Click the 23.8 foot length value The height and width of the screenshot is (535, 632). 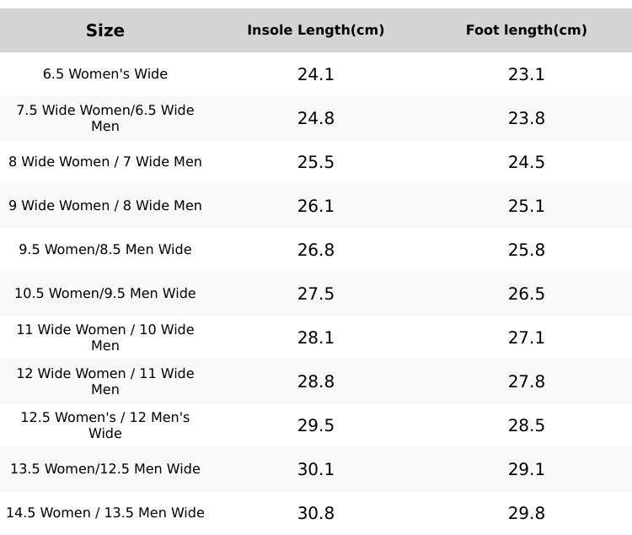[527, 118]
